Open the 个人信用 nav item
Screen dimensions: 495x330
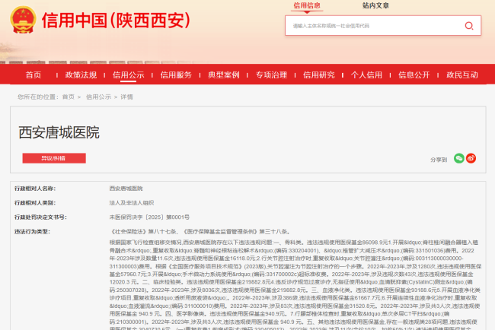[366, 75]
